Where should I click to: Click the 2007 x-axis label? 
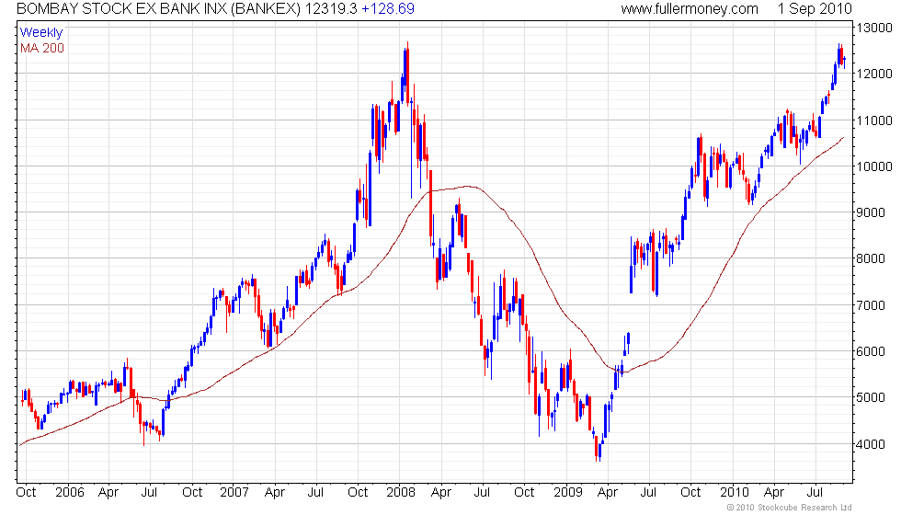[234, 493]
